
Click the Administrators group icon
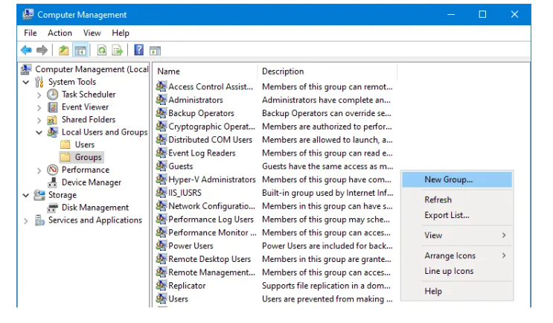coord(162,100)
